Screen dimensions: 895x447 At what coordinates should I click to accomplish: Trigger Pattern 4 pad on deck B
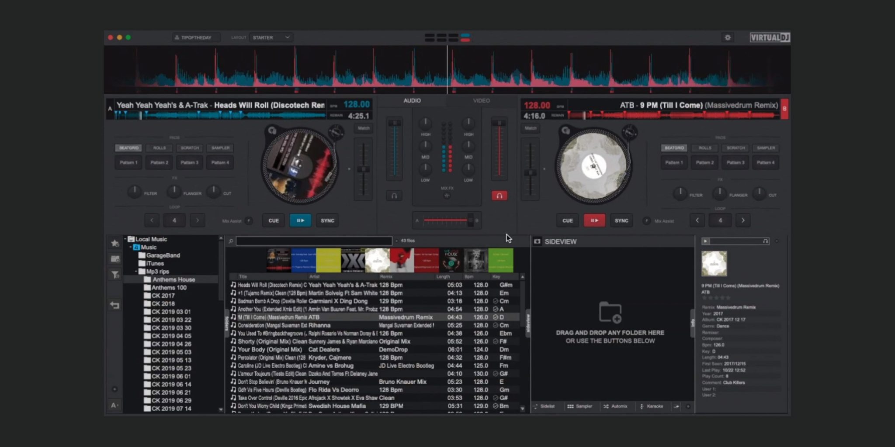[x=766, y=162]
